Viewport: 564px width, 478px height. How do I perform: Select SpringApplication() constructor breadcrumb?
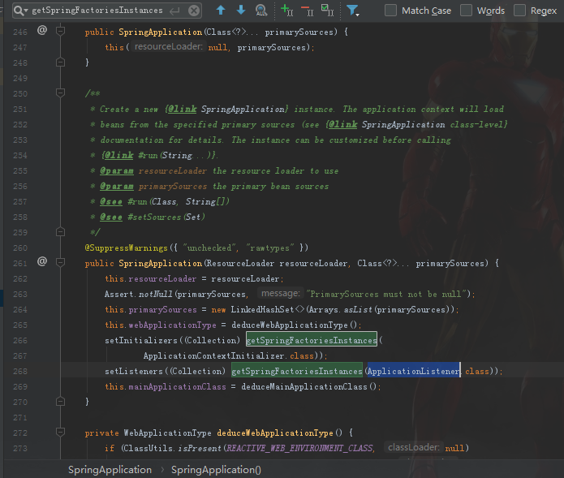pyautogui.click(x=216, y=470)
